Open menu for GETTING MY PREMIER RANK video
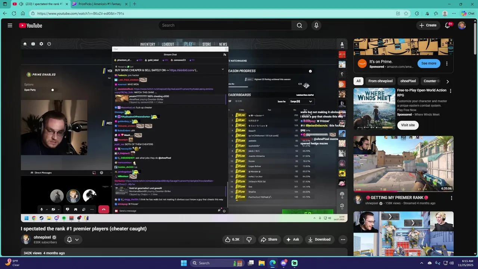Image resolution: width=478 pixels, height=269 pixels. 451,198
